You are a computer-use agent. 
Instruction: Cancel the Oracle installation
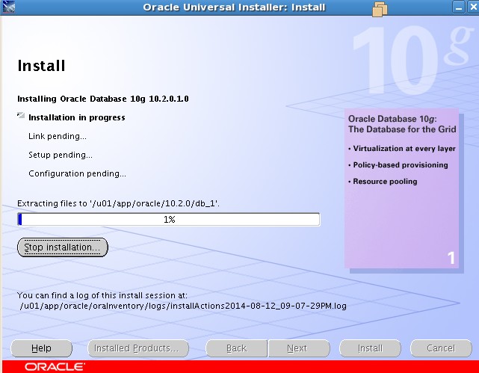(441, 348)
